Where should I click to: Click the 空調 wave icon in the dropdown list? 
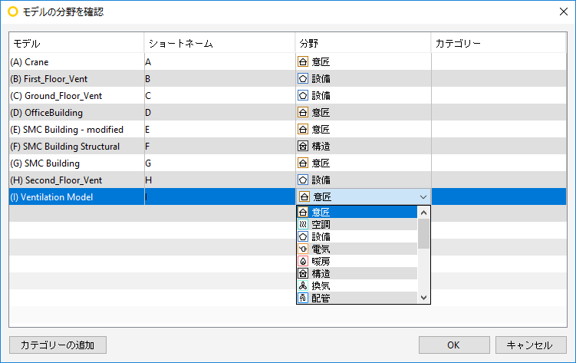click(x=303, y=224)
